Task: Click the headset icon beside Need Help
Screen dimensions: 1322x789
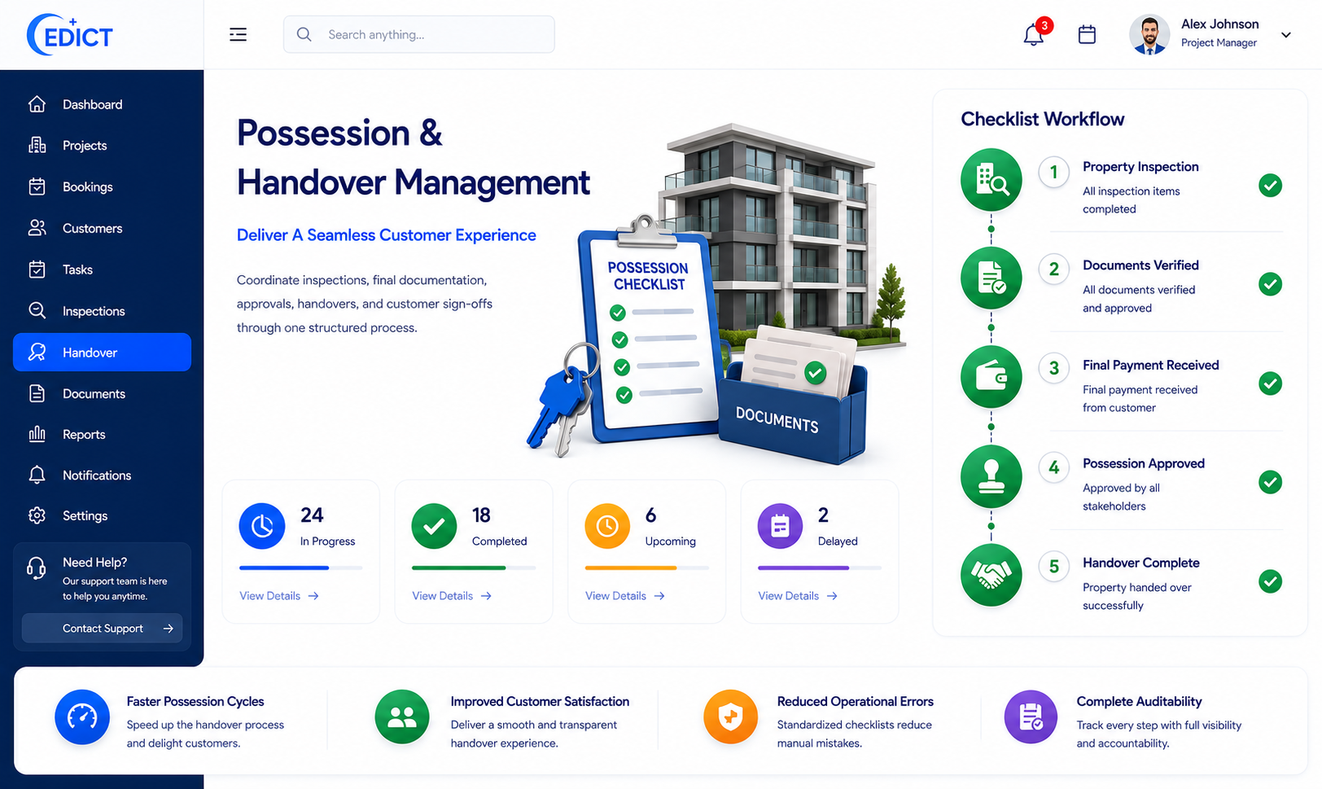Action: pyautogui.click(x=36, y=568)
